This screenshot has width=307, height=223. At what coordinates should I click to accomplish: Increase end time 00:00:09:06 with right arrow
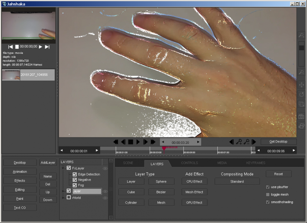point(294,150)
